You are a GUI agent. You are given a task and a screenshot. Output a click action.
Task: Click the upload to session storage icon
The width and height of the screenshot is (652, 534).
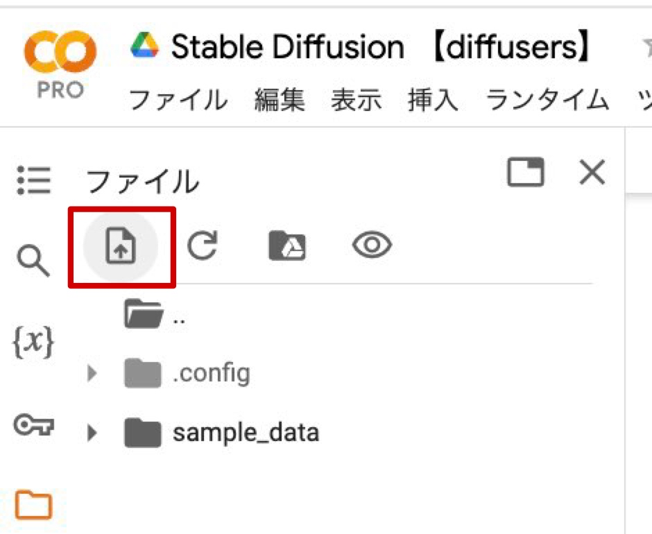[121, 246]
